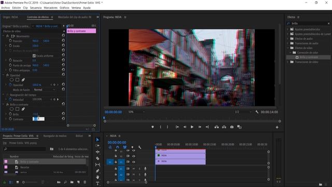This screenshot has height=187, width=332.
Task: Reset the Contraste parameter
Action: [x=63, y=118]
